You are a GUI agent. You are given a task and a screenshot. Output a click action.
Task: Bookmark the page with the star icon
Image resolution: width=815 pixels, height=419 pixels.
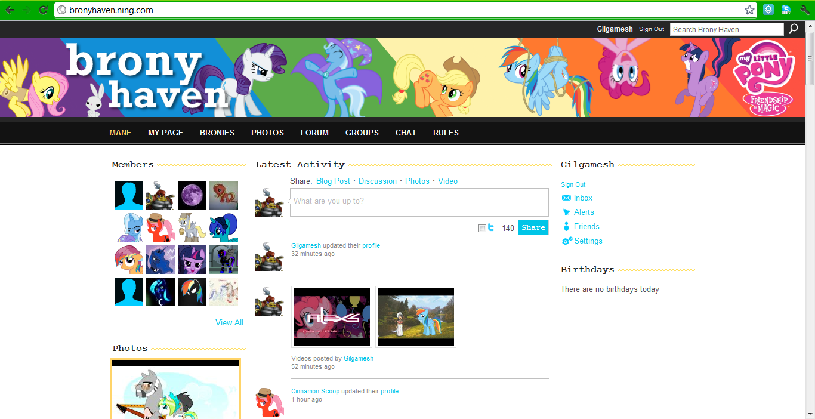click(x=749, y=10)
